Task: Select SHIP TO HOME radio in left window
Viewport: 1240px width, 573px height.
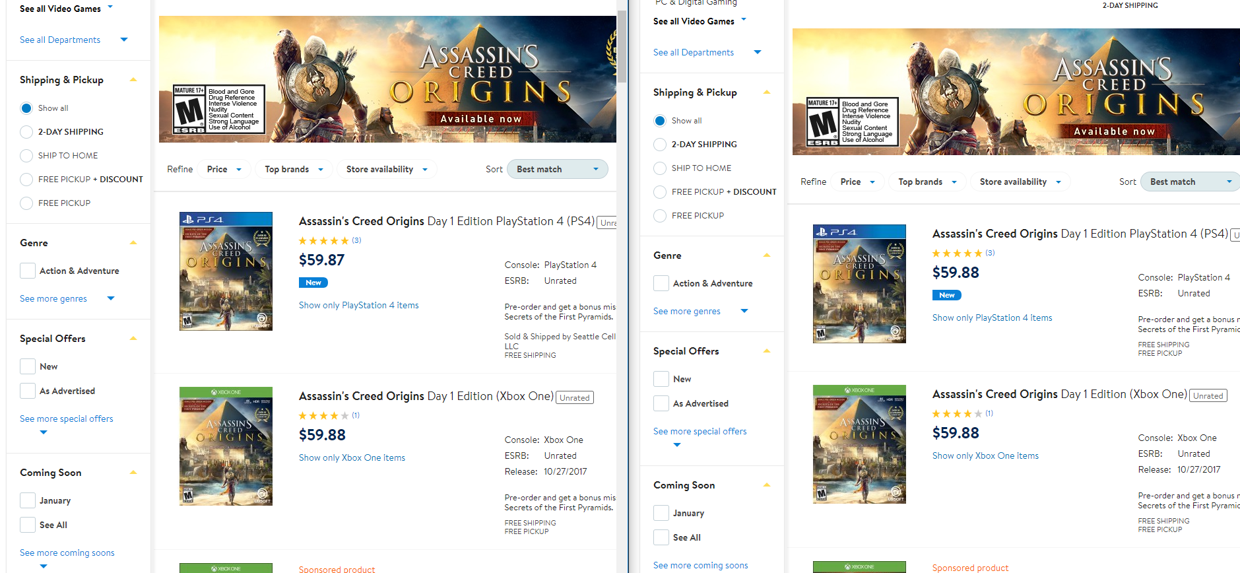Action: pyautogui.click(x=26, y=156)
